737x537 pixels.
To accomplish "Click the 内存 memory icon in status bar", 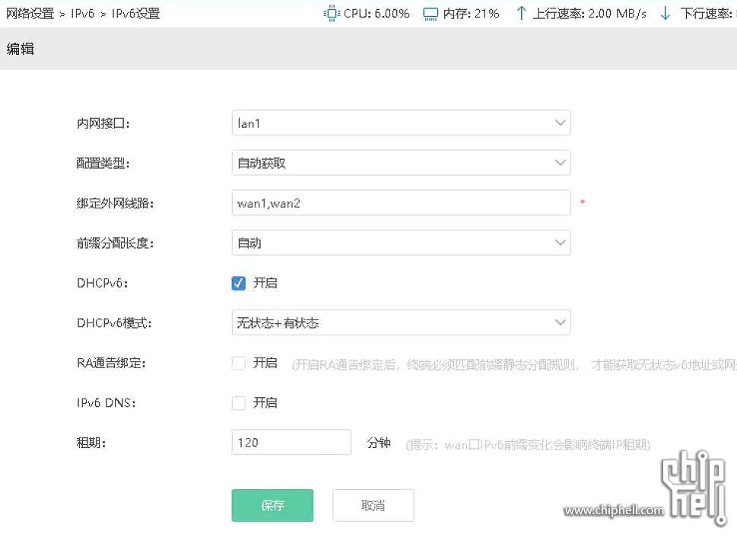I will point(430,13).
